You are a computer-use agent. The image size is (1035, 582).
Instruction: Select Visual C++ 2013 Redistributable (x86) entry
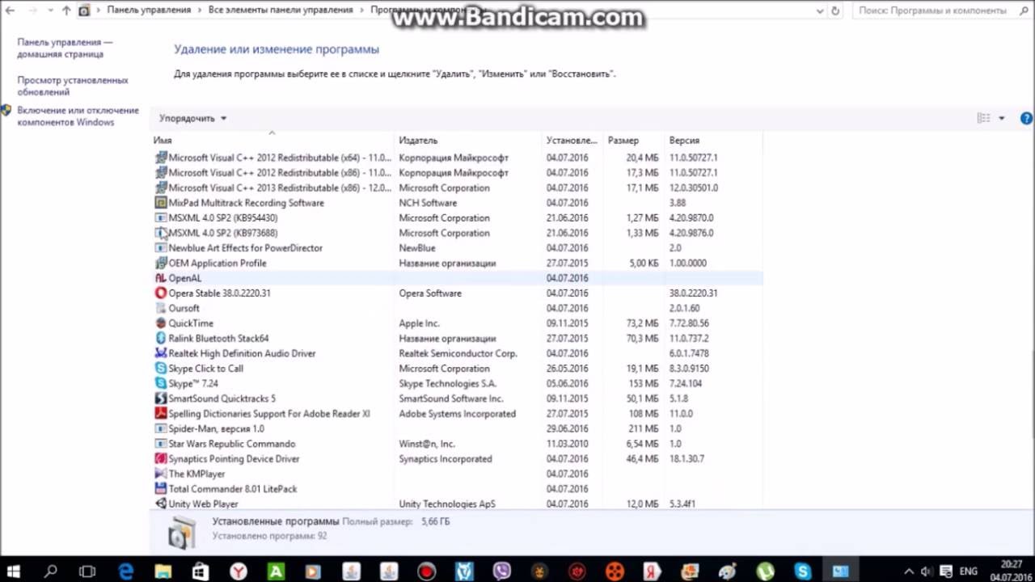click(x=456, y=188)
